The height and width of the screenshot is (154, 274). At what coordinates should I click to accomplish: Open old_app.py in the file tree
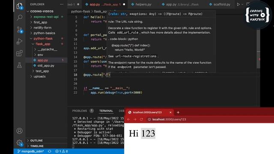point(46,65)
